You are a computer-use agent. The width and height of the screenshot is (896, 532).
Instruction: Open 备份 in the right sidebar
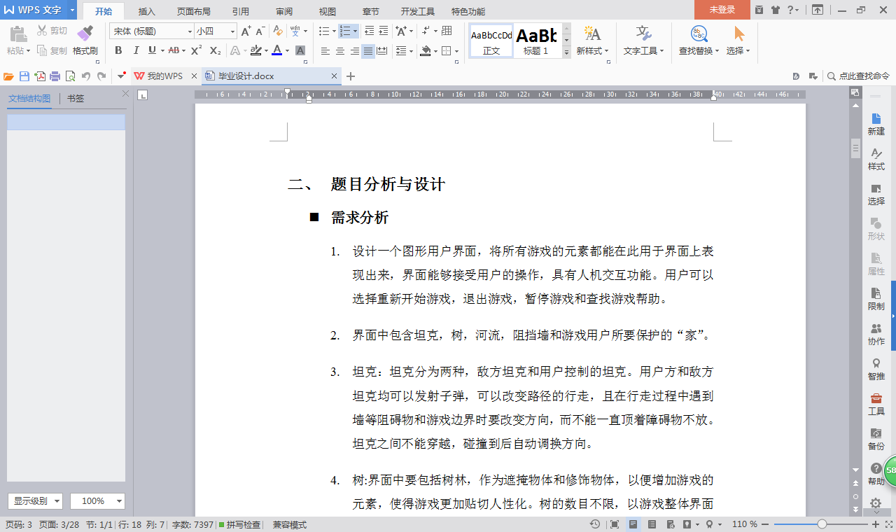coord(876,440)
